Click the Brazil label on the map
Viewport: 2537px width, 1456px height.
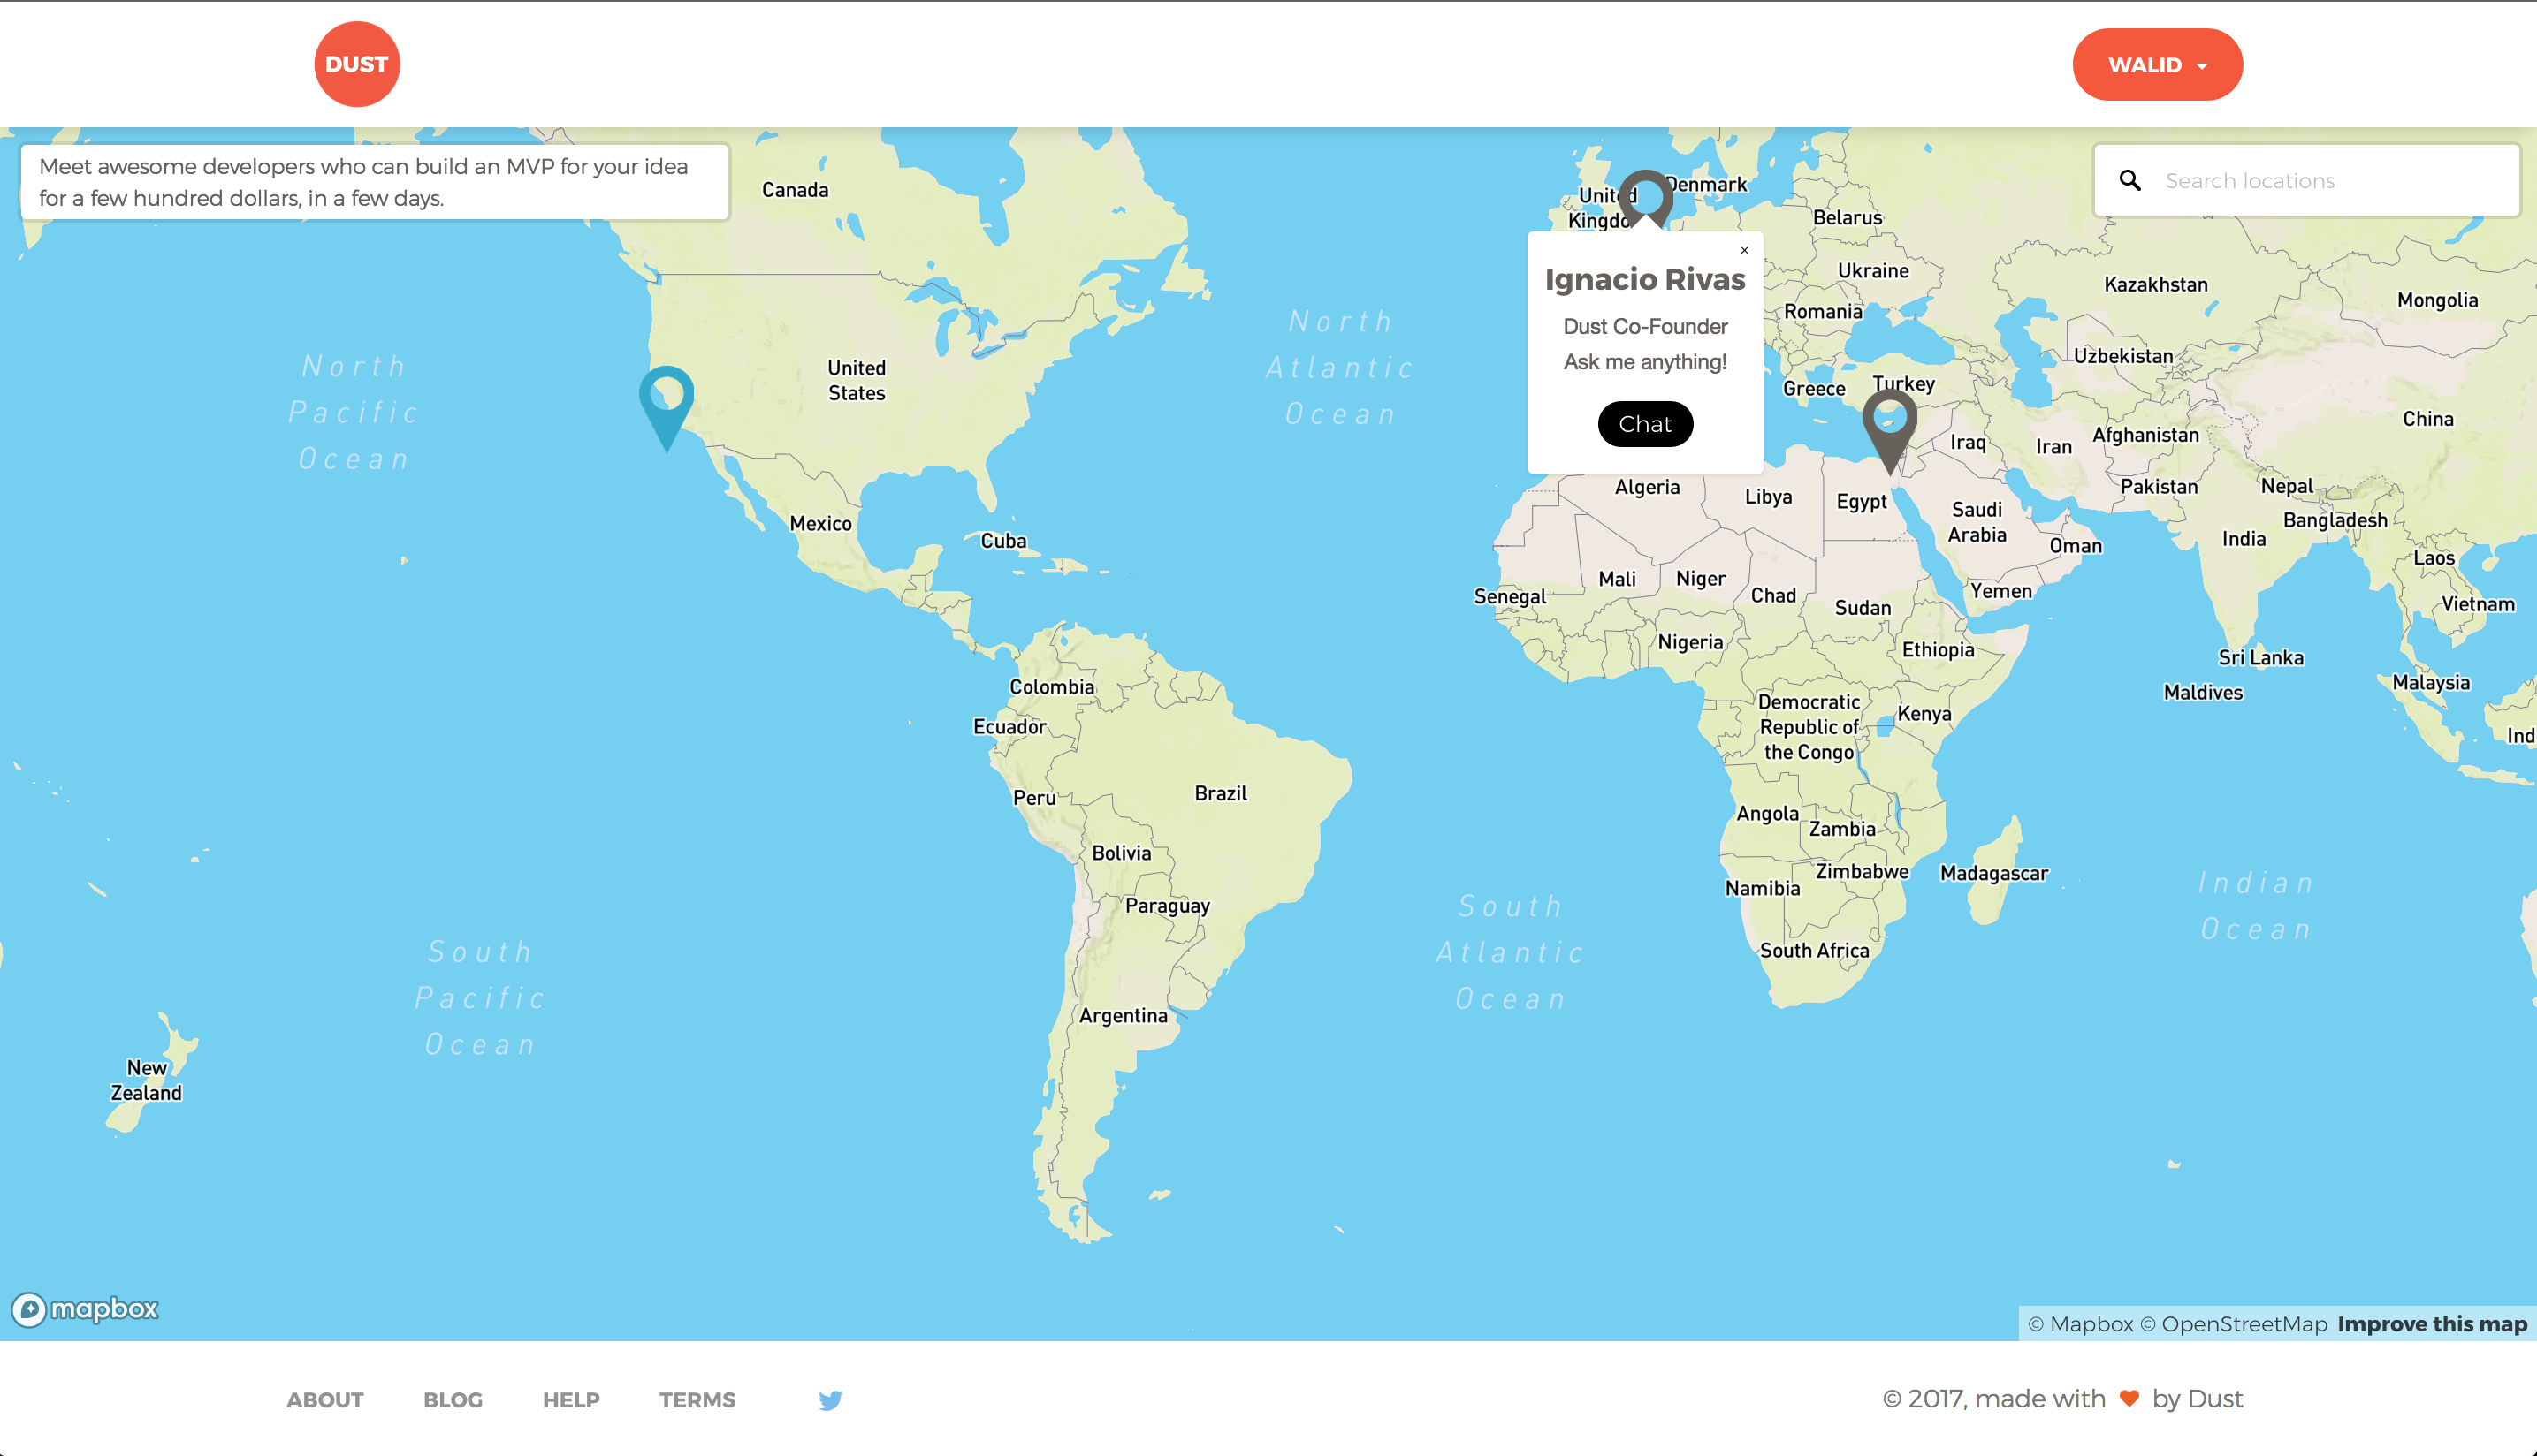pos(1221,793)
